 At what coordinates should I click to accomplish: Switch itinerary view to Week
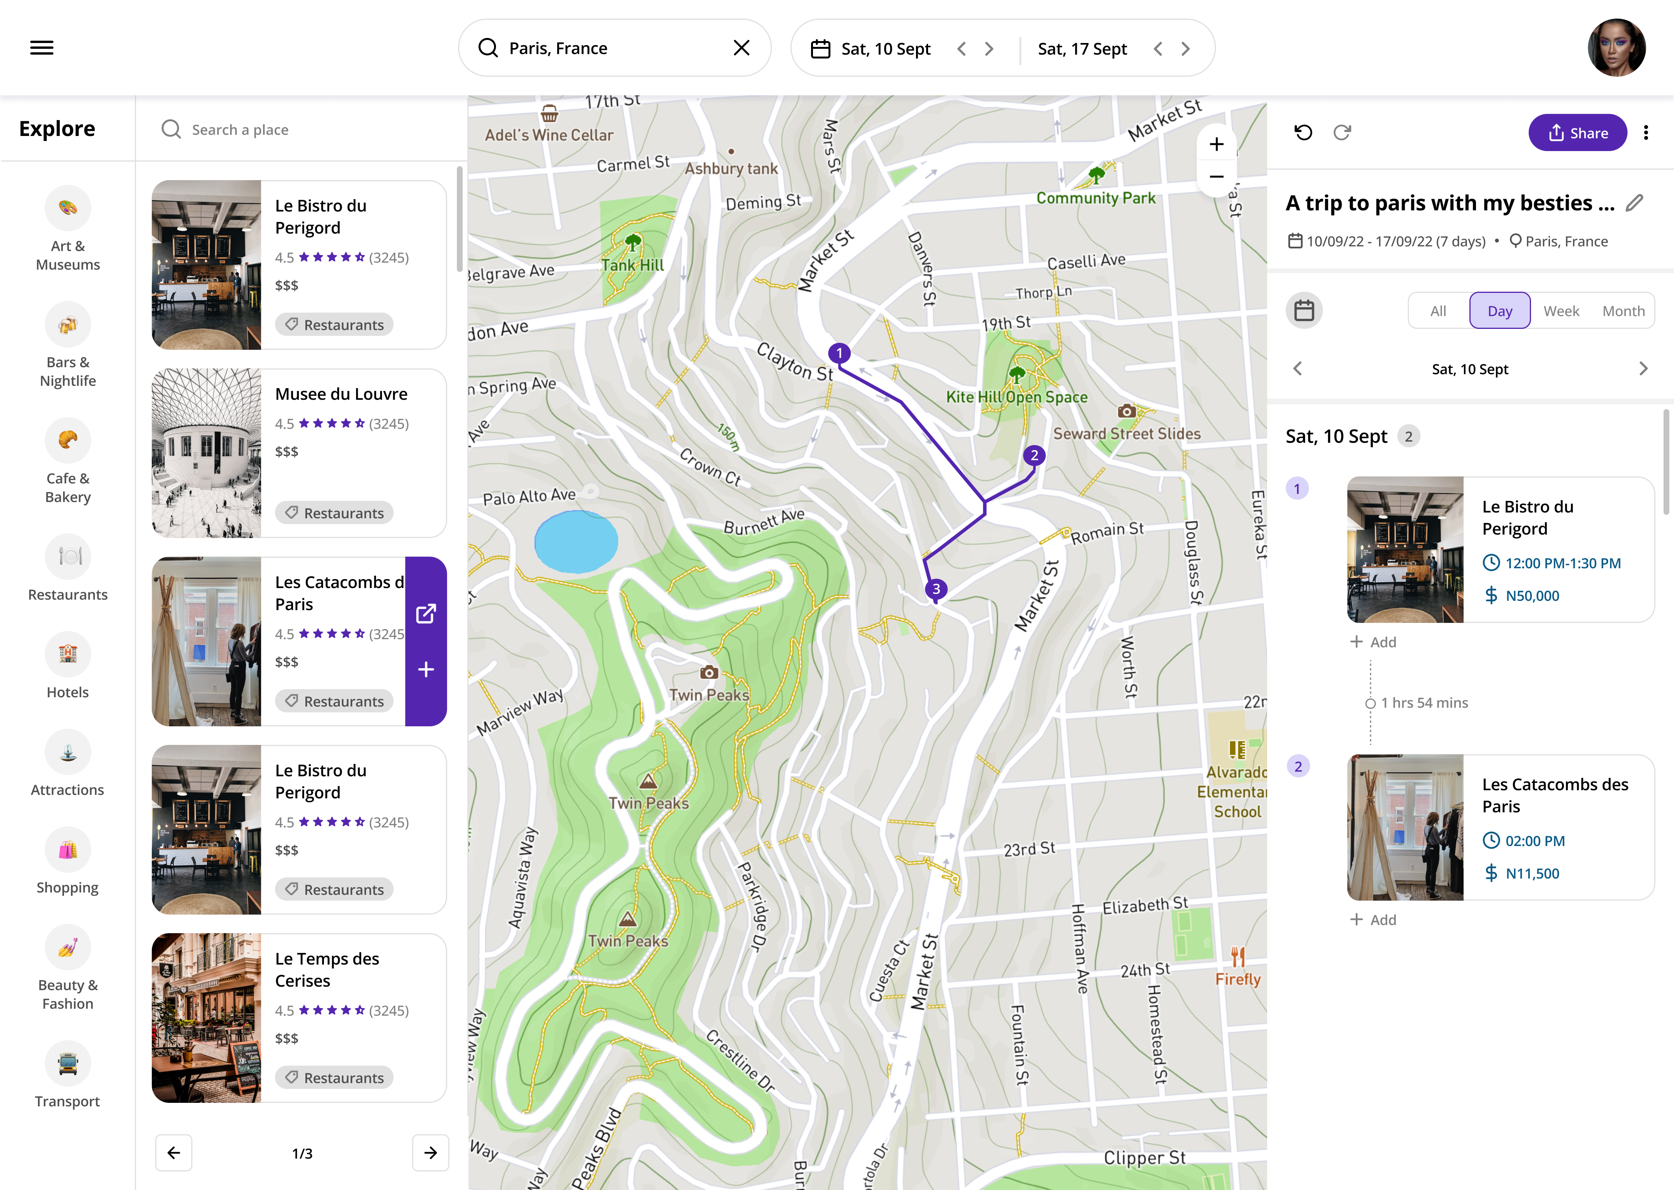tap(1561, 311)
